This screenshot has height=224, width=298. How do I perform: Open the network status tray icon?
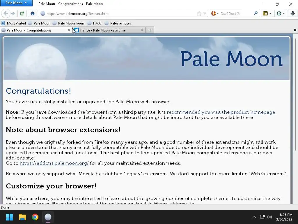(262, 217)
